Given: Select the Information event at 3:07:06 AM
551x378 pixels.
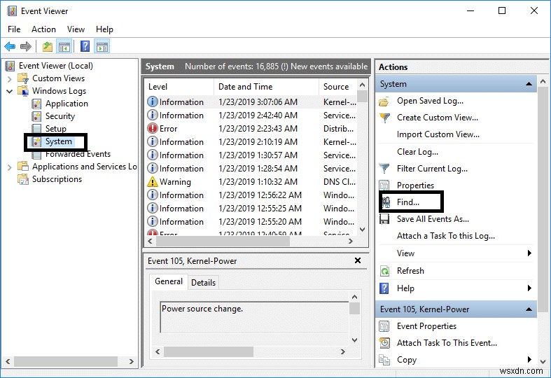Looking at the screenshot, I should (251, 102).
